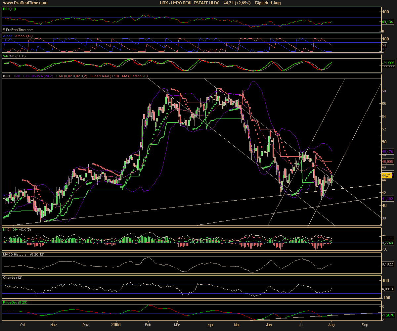
Task: Click the %K %D (5 8 6) stochastic label
Action: (x=14, y=56)
